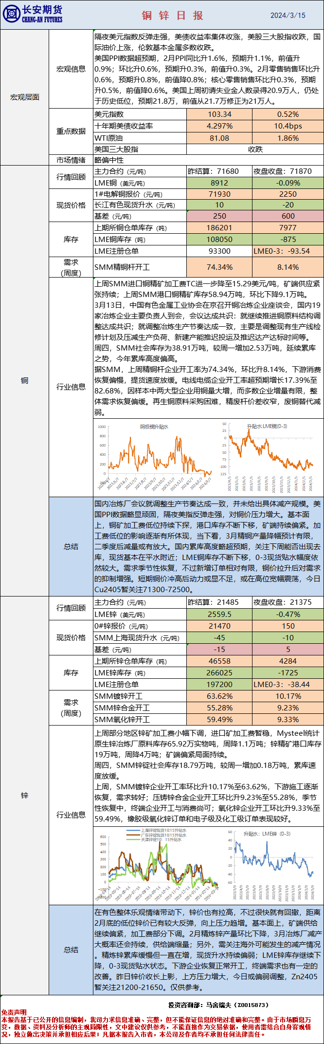Click the 铜锌日报 report title

[173, 16]
